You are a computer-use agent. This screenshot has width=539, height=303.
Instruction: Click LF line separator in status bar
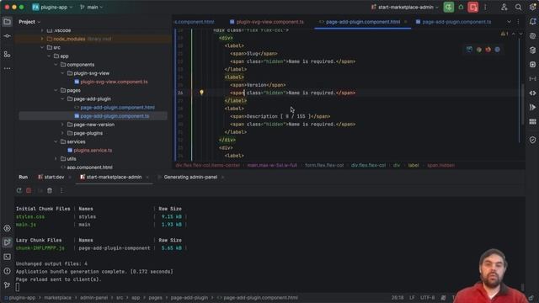(412, 298)
